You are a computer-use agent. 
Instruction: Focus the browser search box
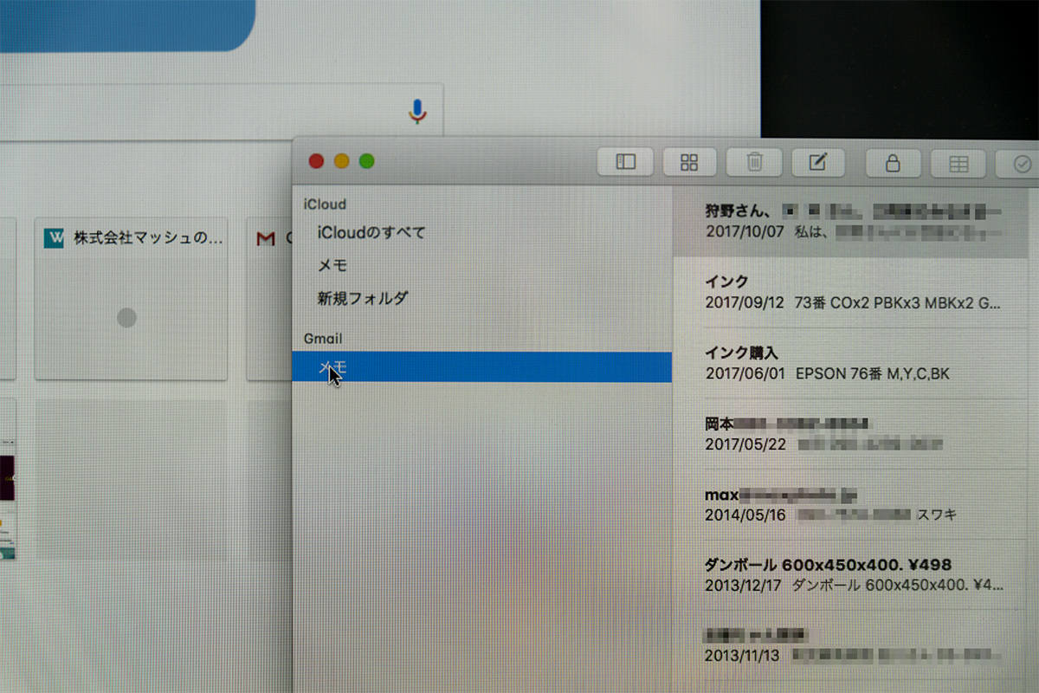pyautogui.click(x=221, y=110)
